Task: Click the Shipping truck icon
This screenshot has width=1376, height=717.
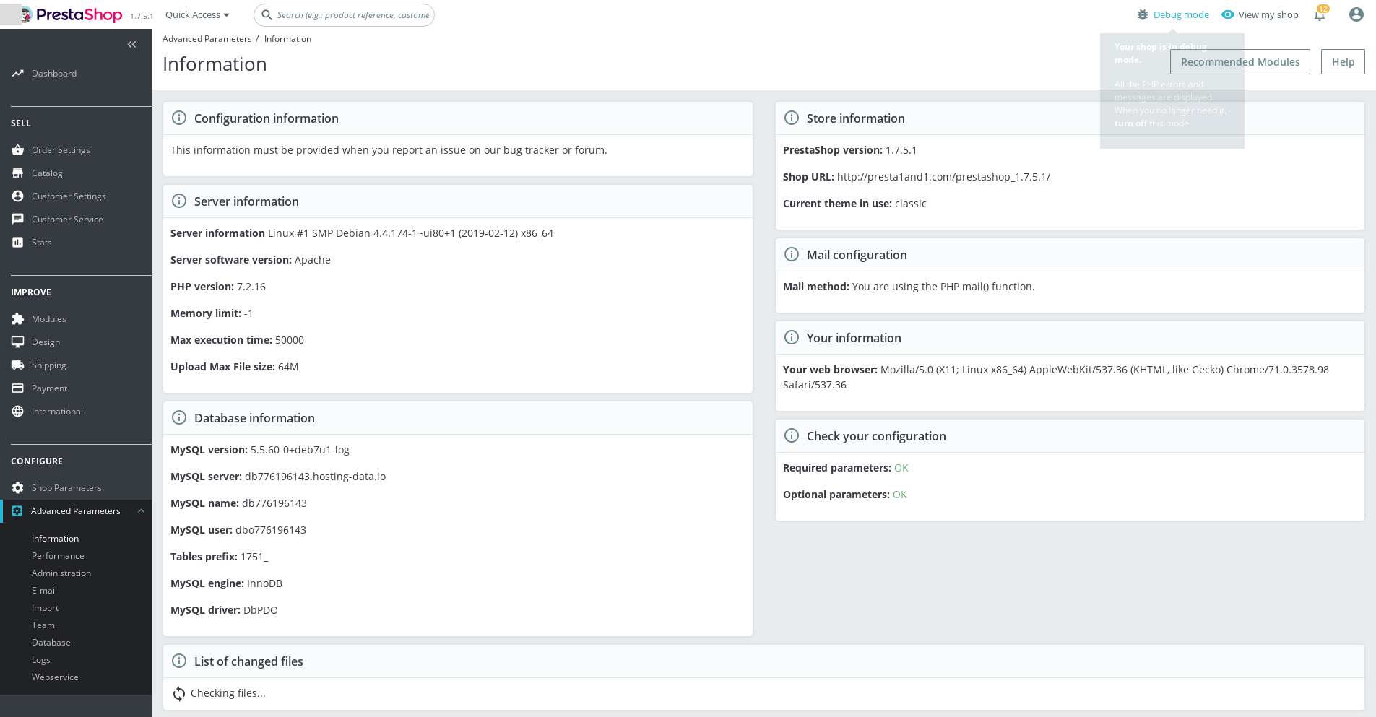Action: [x=17, y=365]
